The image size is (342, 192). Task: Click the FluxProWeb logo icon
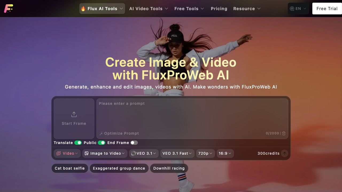9,9
